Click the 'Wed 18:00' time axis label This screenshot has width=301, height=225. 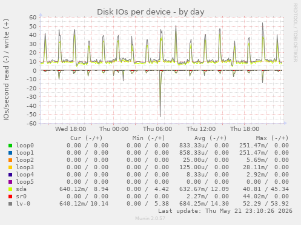click(x=70, y=129)
